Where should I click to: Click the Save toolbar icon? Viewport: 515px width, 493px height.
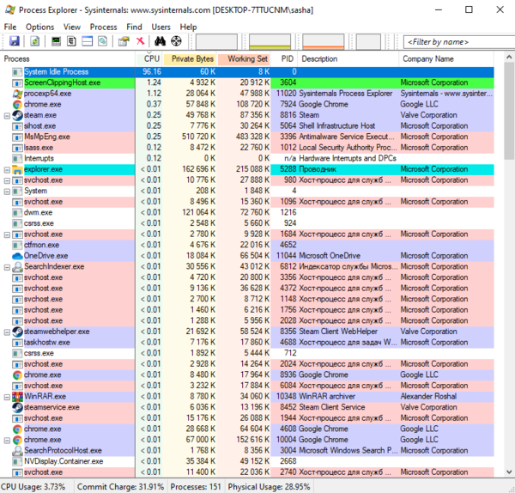(14, 41)
